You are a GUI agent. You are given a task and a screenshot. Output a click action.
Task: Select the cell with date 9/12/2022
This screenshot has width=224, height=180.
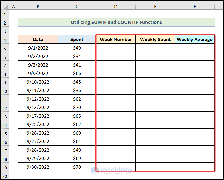pyautogui.click(x=38, y=99)
